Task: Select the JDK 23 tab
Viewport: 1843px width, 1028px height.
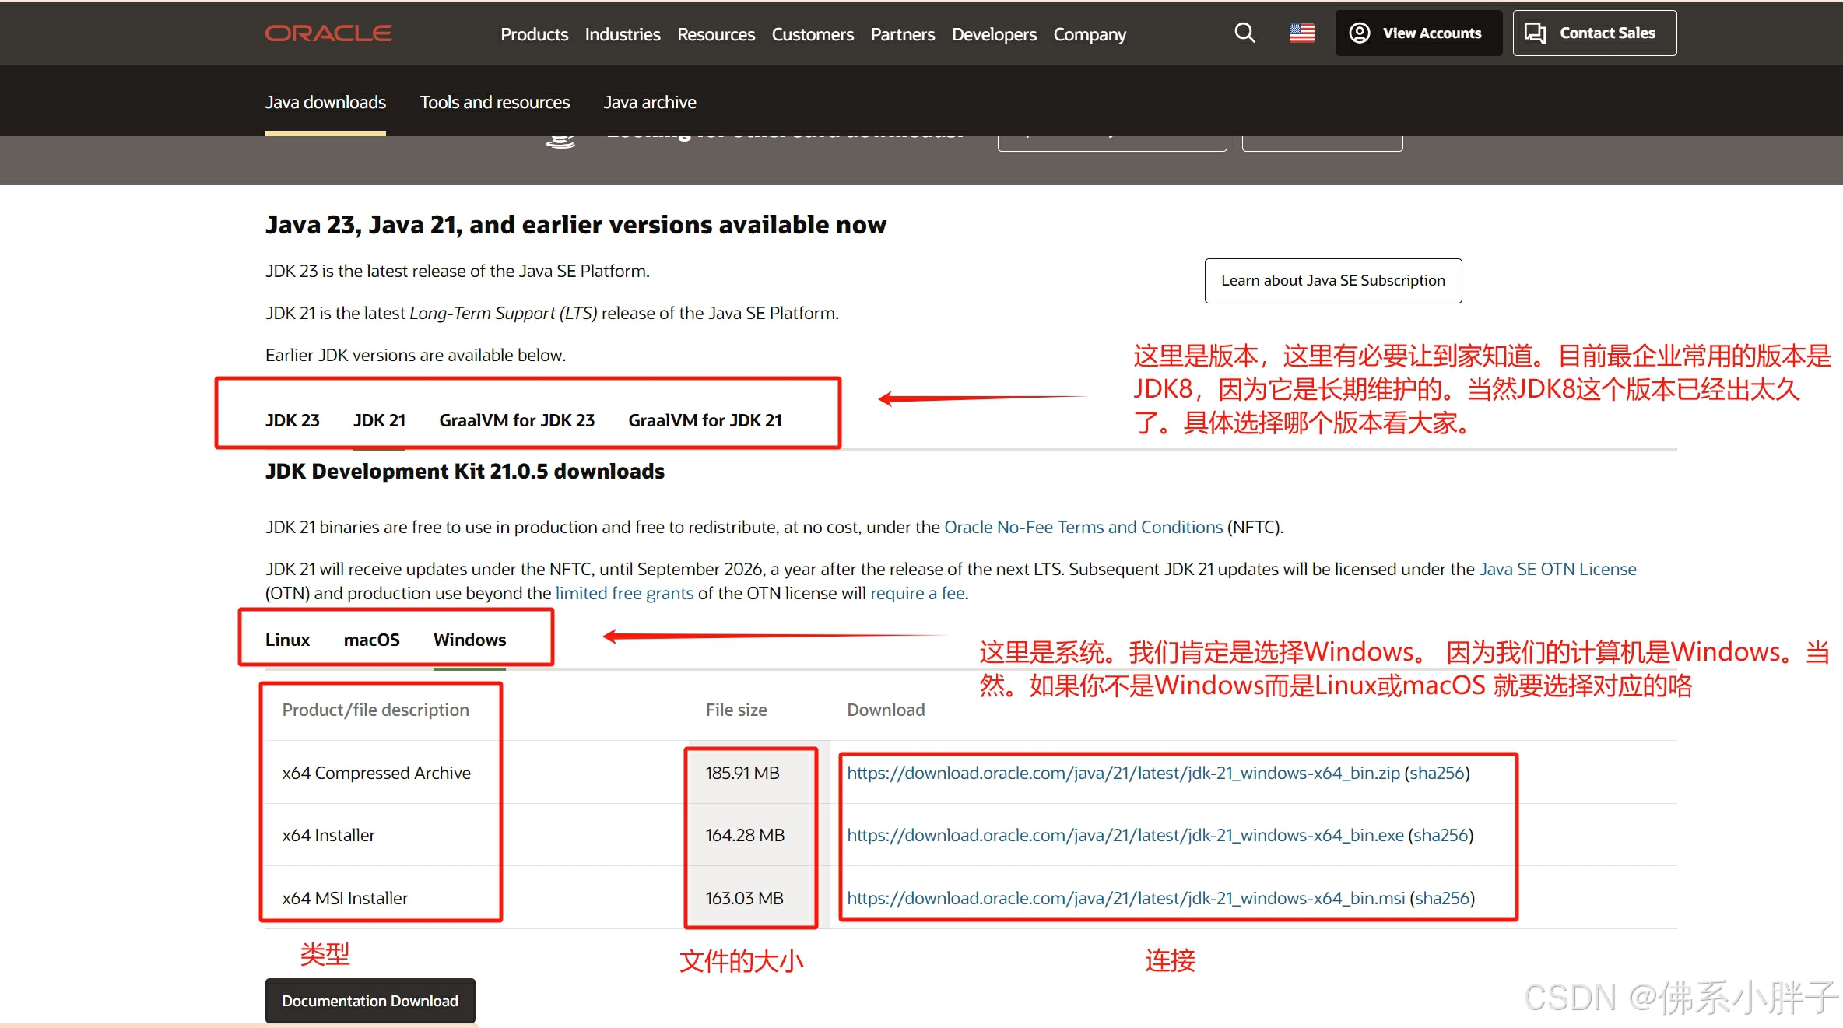Action: (x=292, y=420)
